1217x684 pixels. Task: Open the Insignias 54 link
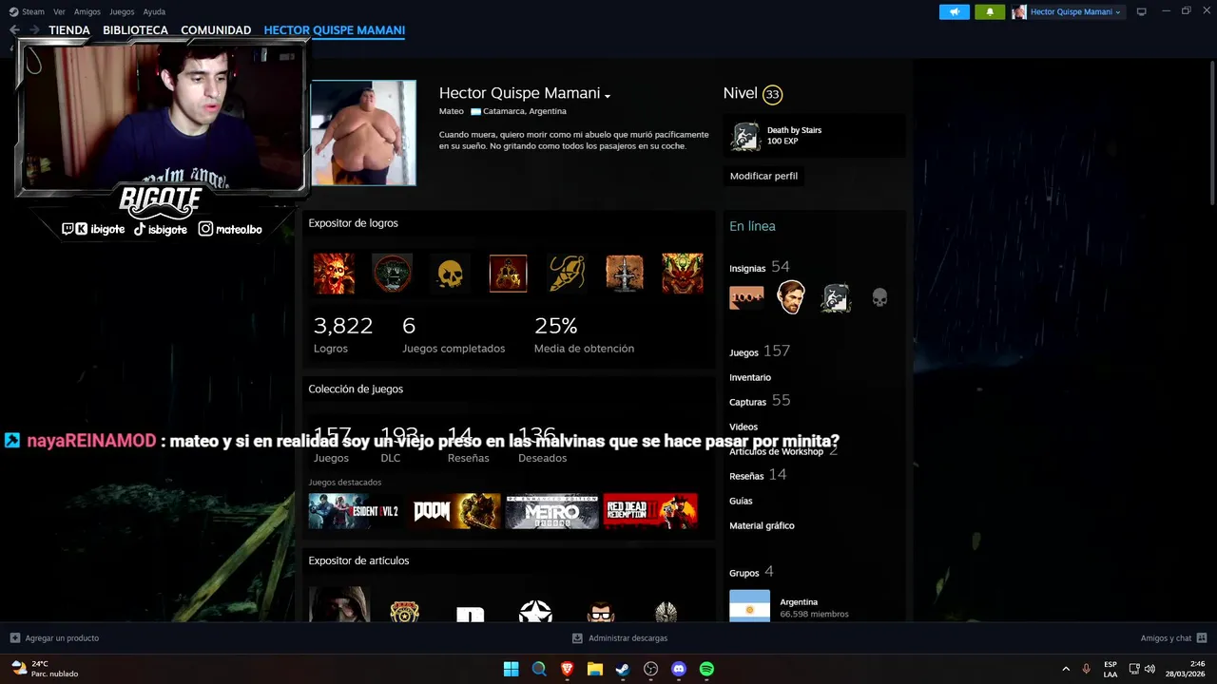click(760, 267)
